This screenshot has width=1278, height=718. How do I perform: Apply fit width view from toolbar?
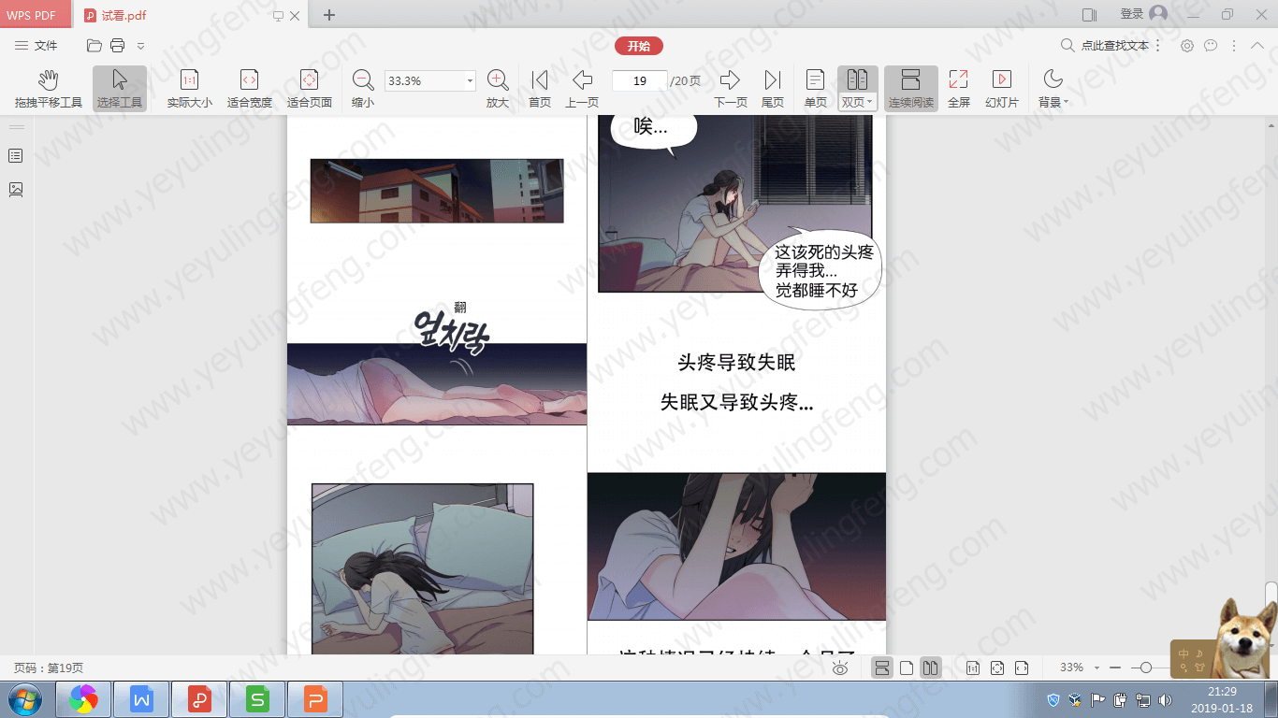[x=250, y=89]
